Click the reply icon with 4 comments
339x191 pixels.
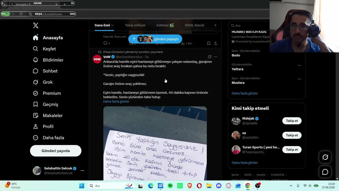(107, 43)
